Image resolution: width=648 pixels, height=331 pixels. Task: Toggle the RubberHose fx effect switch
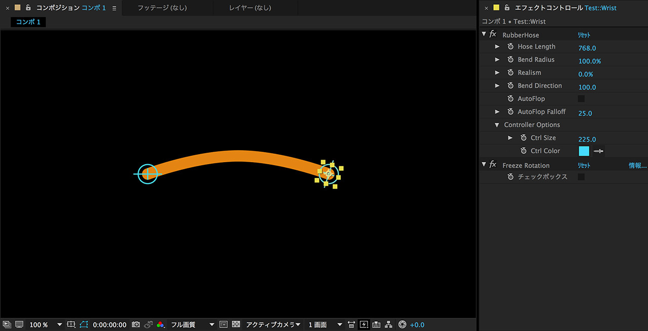493,34
